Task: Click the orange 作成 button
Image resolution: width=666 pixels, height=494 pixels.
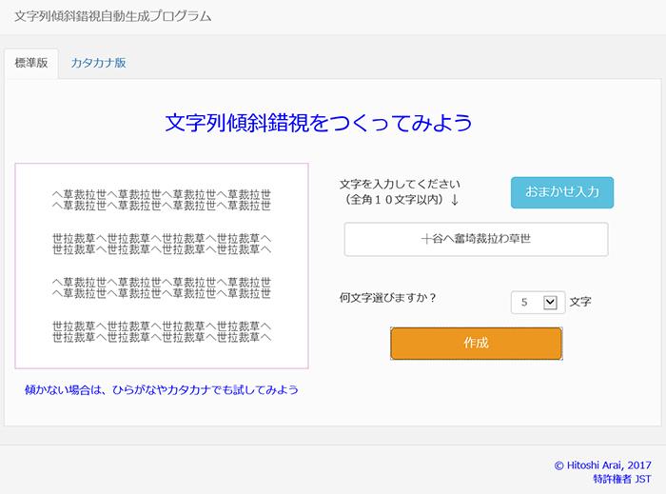Action: coord(476,344)
